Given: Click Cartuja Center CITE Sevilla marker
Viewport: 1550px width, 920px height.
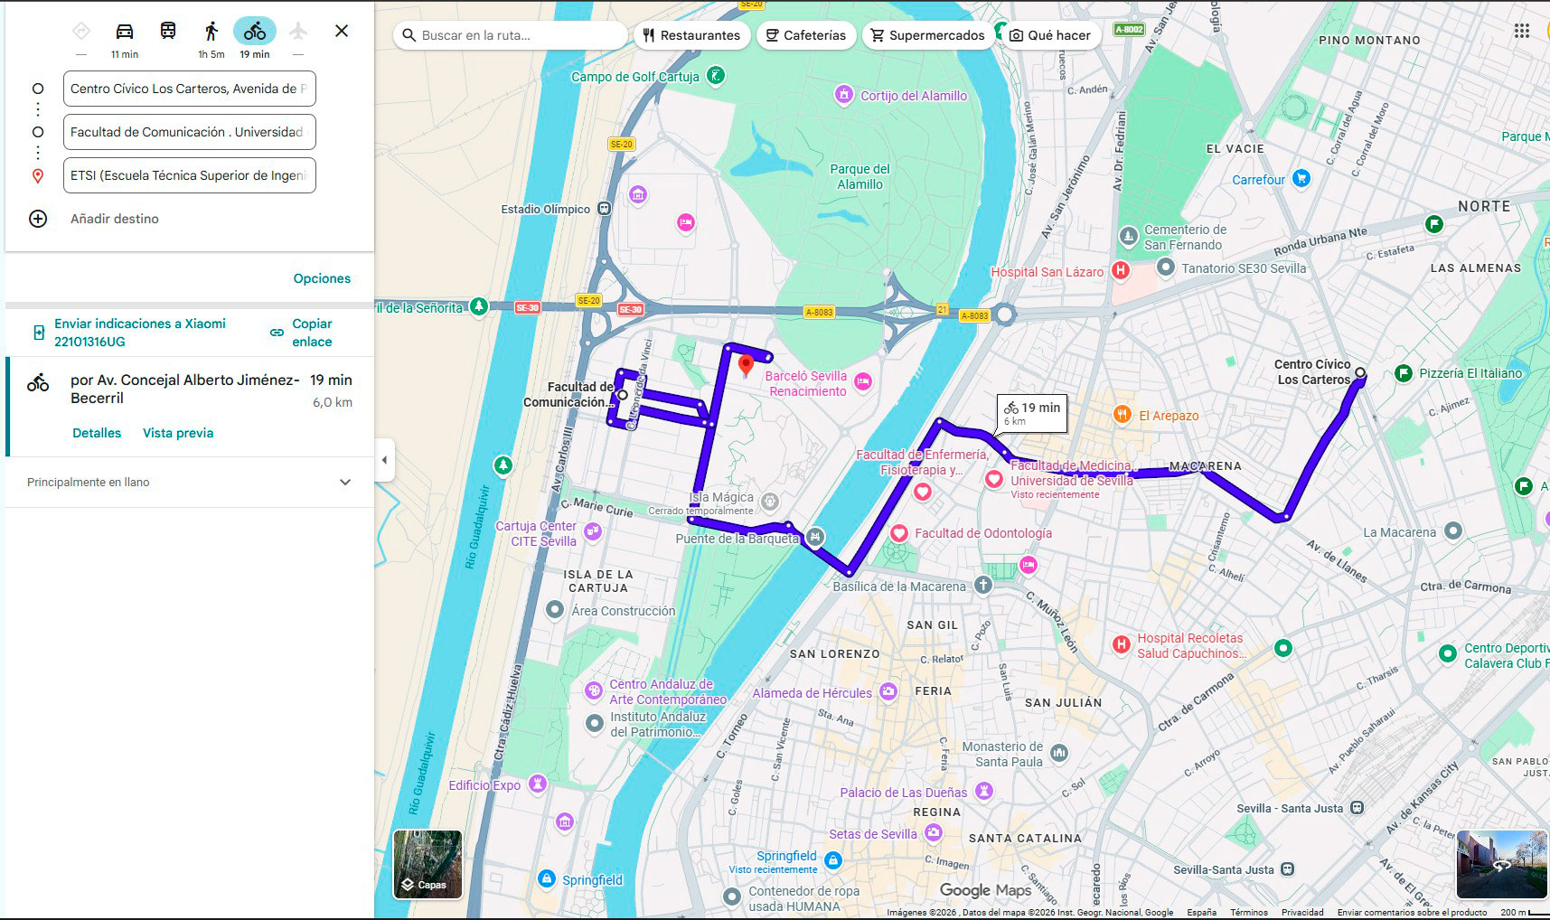Looking at the screenshot, I should pos(593,531).
